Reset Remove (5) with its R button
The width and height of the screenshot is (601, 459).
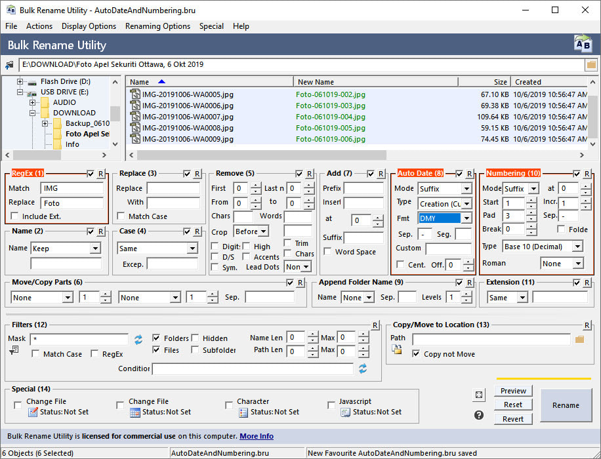point(309,174)
